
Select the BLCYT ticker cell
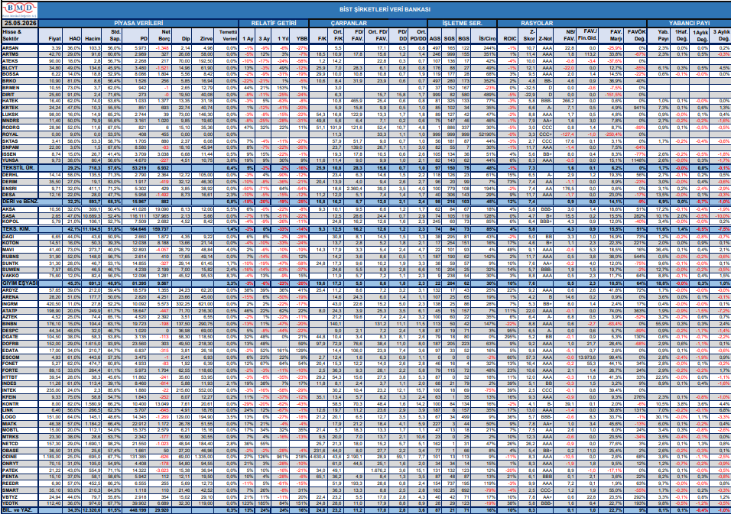click(20, 67)
